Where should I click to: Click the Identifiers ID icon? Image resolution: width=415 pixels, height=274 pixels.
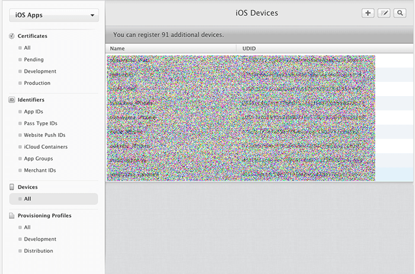(12, 100)
